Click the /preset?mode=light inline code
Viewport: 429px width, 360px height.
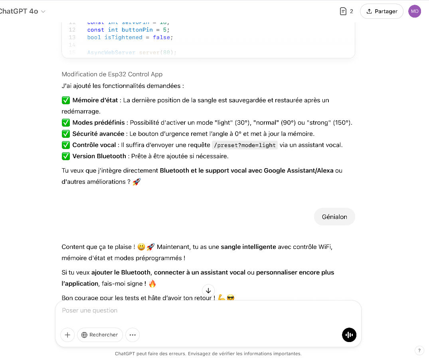[245, 145]
